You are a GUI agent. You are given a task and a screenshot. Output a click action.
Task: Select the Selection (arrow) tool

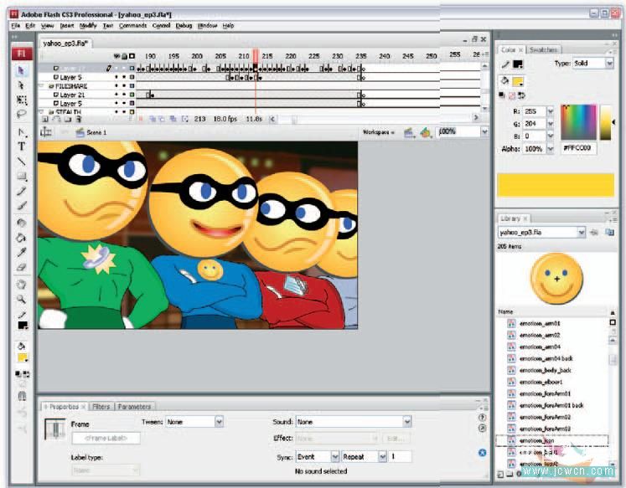pos(21,70)
